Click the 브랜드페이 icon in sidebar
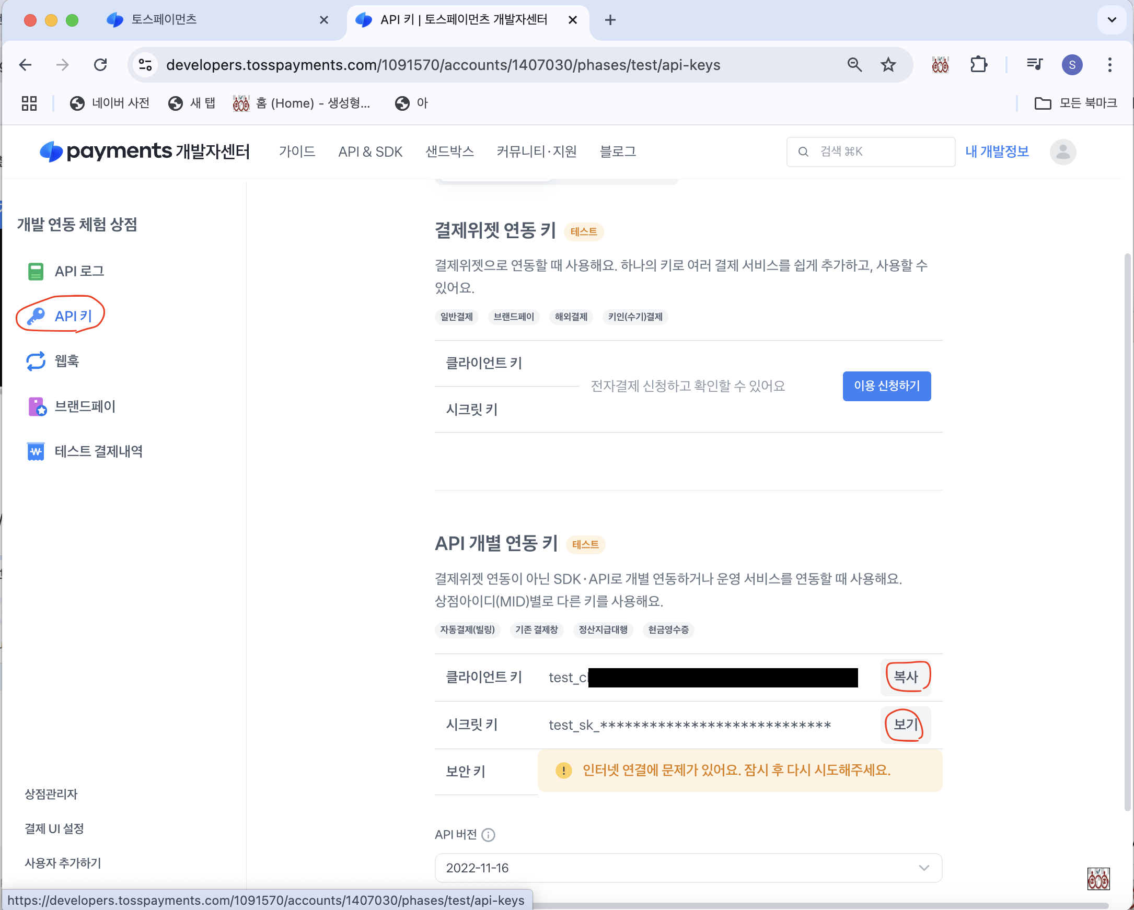 (x=37, y=406)
